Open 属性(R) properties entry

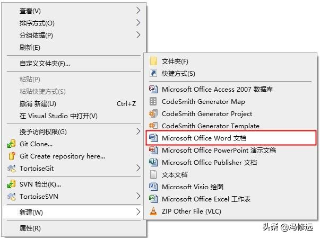tap(30, 228)
